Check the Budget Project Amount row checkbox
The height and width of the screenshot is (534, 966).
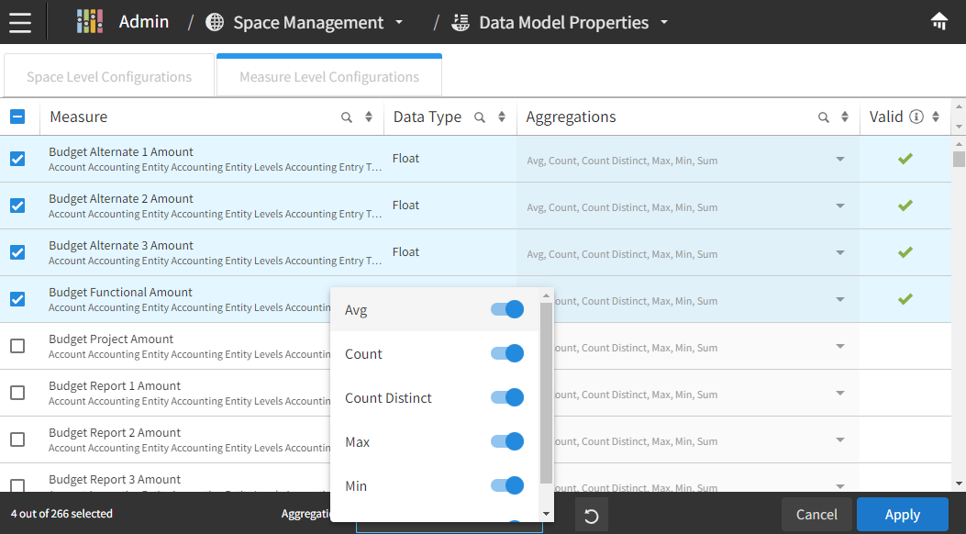click(x=17, y=345)
